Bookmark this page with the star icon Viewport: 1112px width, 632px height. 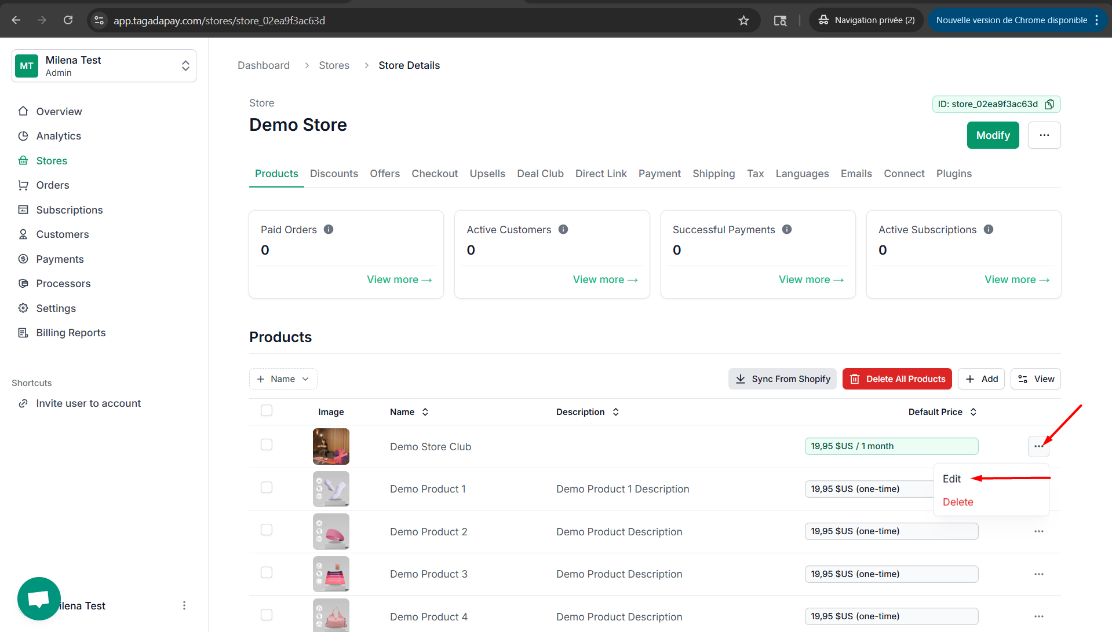click(743, 20)
